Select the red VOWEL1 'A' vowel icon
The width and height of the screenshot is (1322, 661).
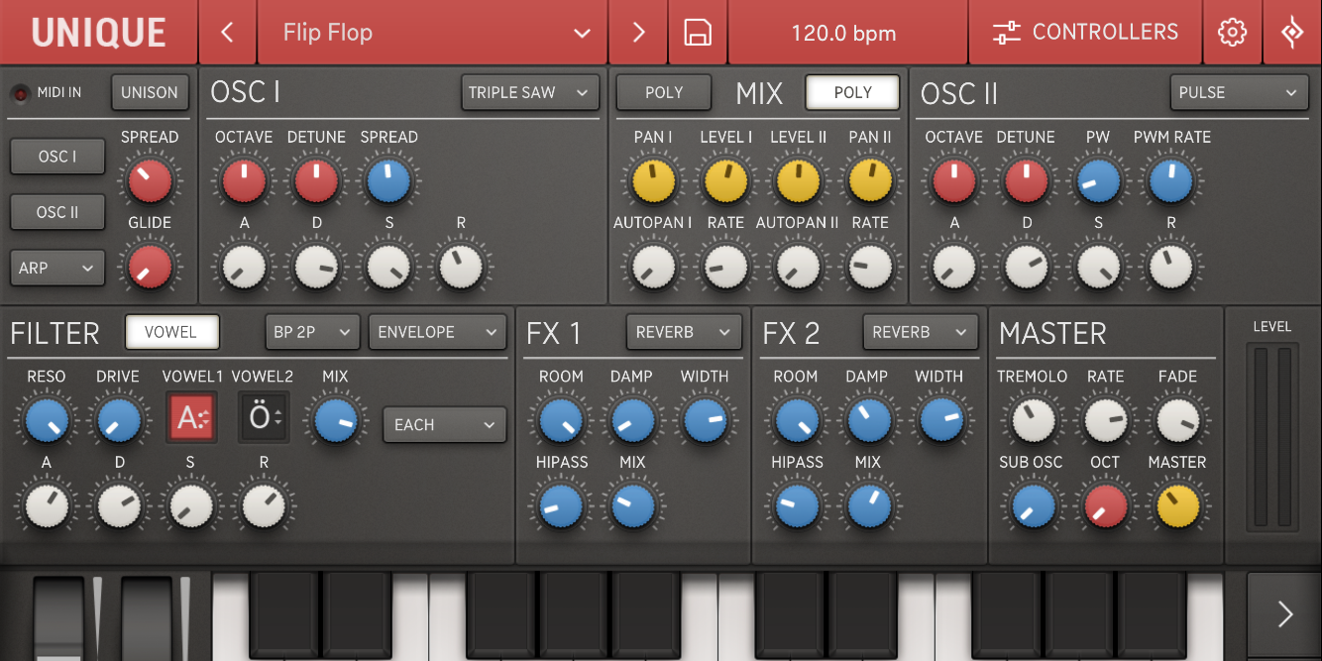pyautogui.click(x=191, y=418)
